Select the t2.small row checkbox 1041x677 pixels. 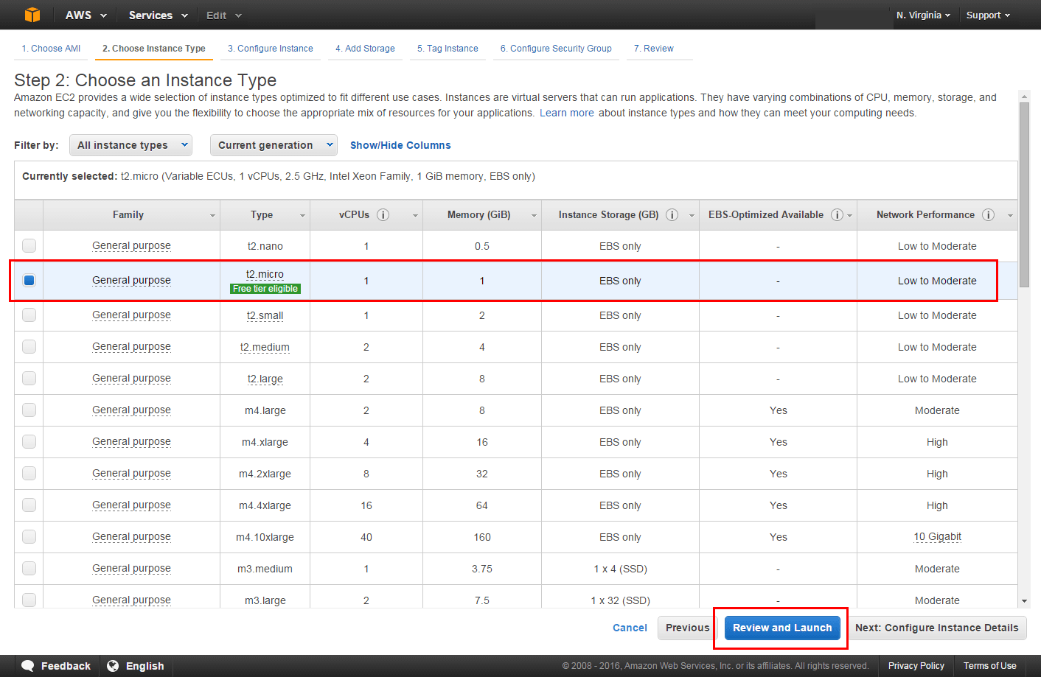coord(29,315)
